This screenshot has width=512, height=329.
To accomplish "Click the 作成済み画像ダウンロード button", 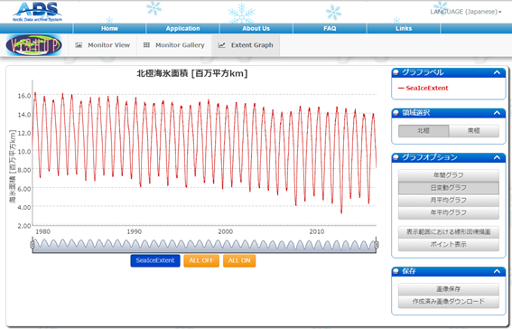I will coord(449,302).
